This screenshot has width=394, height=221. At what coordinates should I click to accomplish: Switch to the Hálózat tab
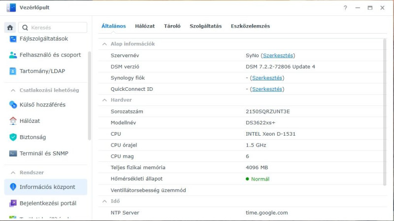coord(145,26)
